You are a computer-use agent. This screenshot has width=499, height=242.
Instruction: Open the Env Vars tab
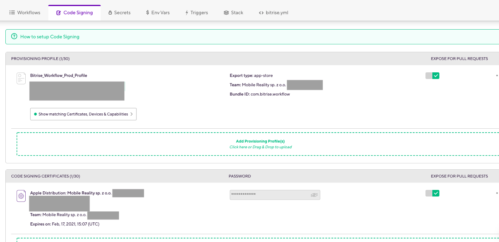[158, 12]
